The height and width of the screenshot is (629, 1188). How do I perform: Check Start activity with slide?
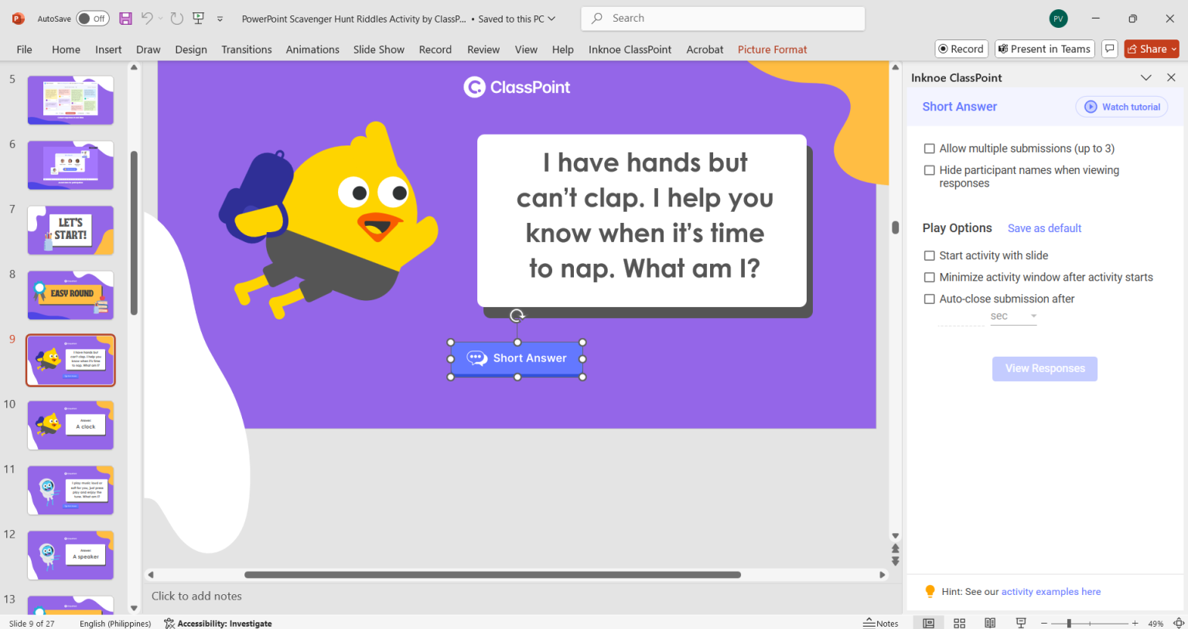tap(929, 255)
